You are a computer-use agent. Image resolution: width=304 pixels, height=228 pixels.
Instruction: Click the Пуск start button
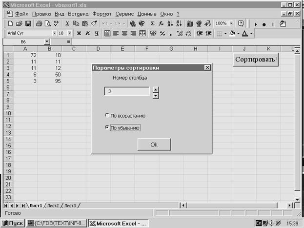point(13,223)
